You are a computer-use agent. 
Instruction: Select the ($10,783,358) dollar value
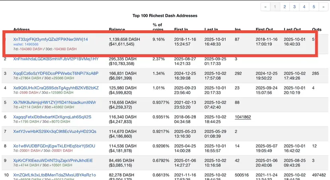[x=121, y=64]
